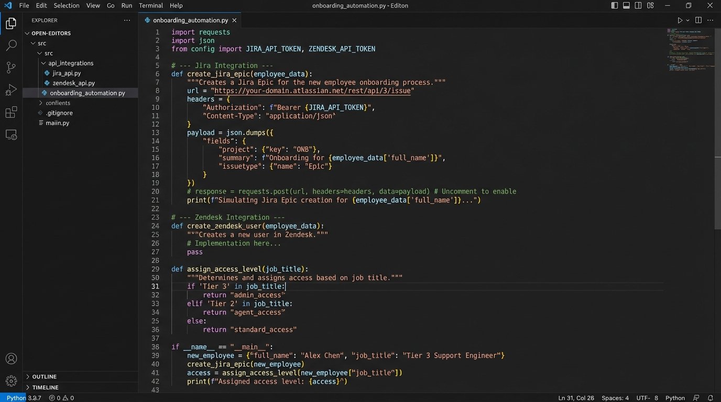Open the Search view in activity bar
721x402 pixels.
pos(11,46)
